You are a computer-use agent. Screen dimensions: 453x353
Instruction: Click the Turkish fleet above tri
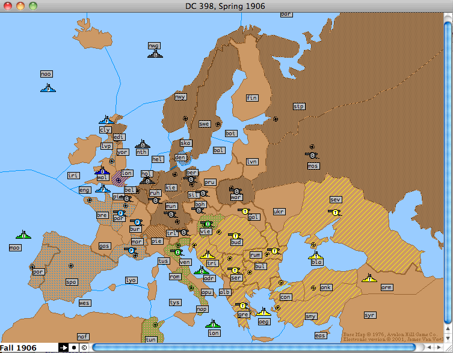tap(207, 255)
